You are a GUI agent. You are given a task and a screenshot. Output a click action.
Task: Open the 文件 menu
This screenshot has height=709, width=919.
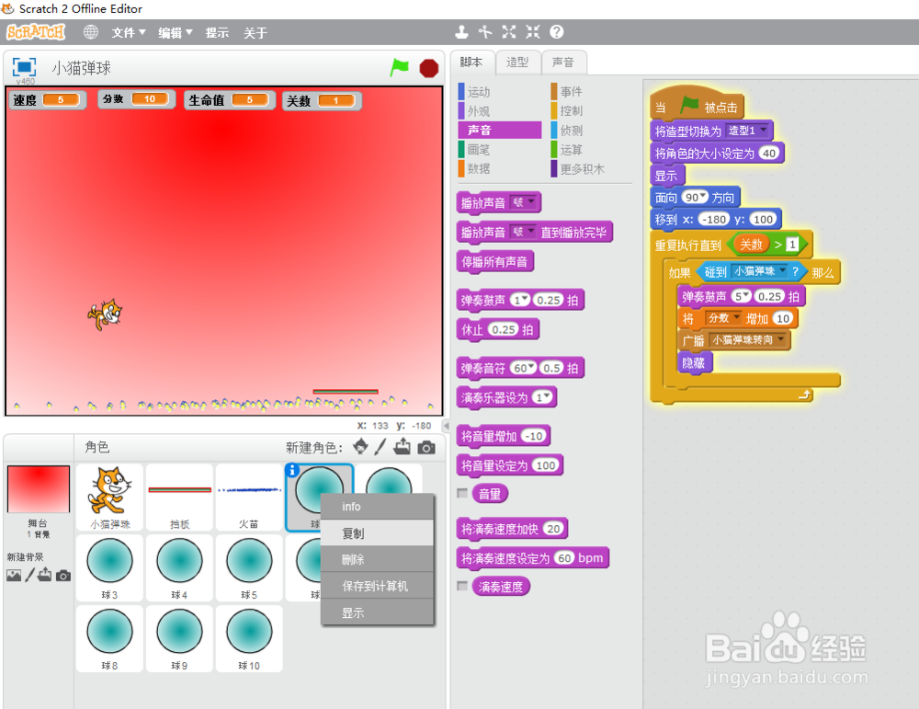point(129,33)
